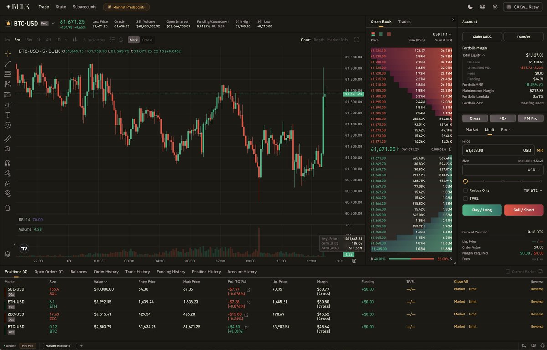Show both bids and asks order book view
This screenshot has height=350, width=547.
(373, 34)
